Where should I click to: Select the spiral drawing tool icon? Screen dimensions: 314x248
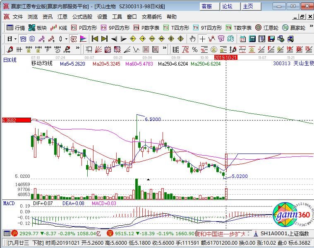coord(58,50)
